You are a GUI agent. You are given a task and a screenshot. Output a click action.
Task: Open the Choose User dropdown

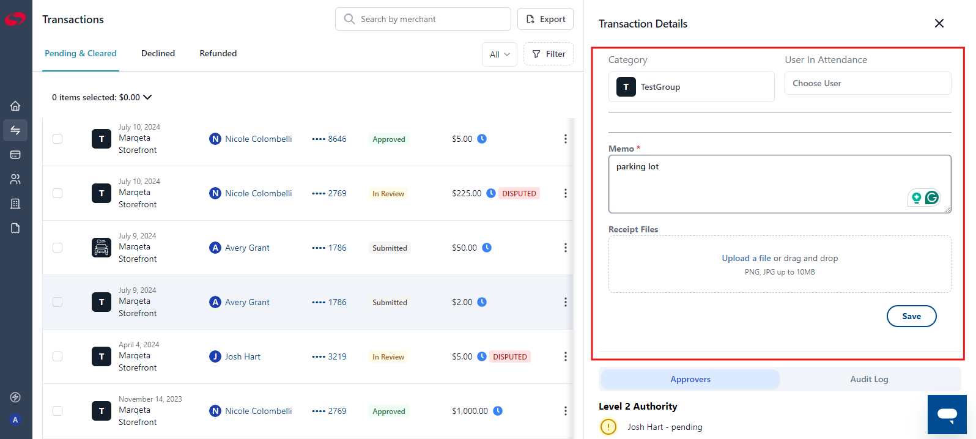868,83
